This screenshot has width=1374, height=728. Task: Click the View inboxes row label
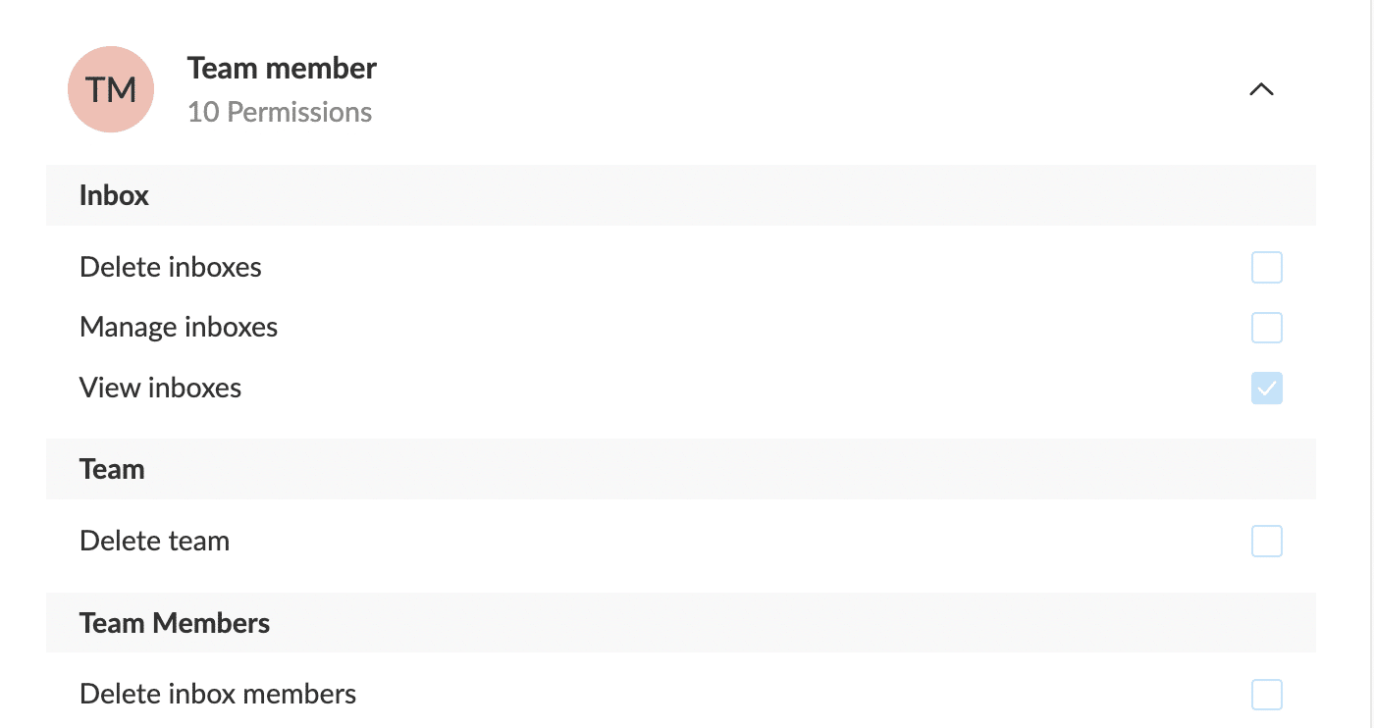tap(160, 388)
